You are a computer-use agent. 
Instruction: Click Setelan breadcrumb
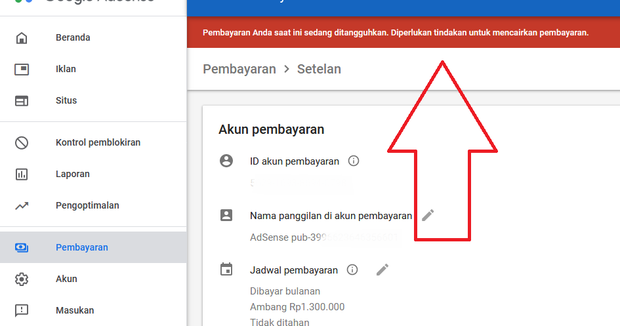click(319, 69)
